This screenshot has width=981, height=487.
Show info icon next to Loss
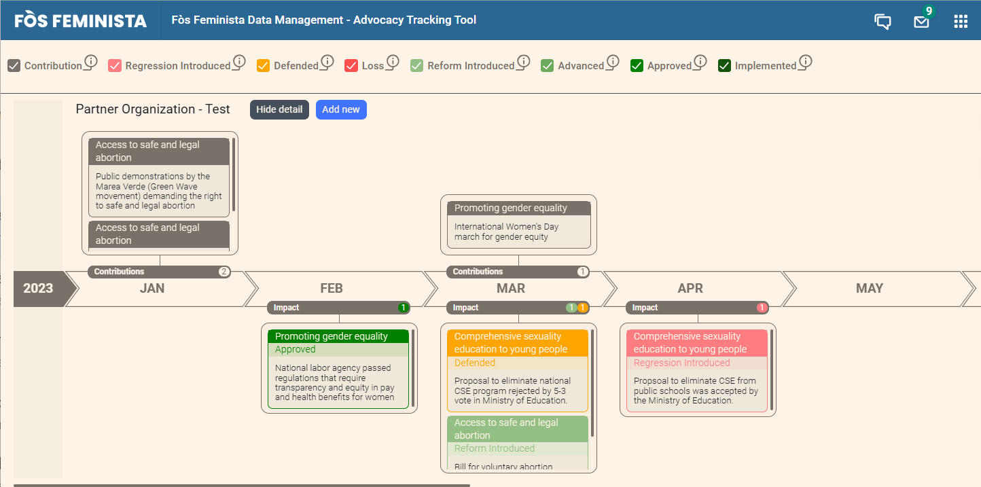[x=392, y=62]
